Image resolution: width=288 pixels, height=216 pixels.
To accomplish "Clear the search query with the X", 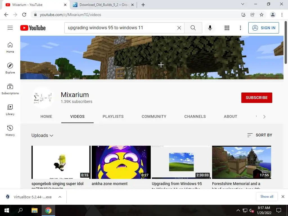I will pyautogui.click(x=179, y=28).
